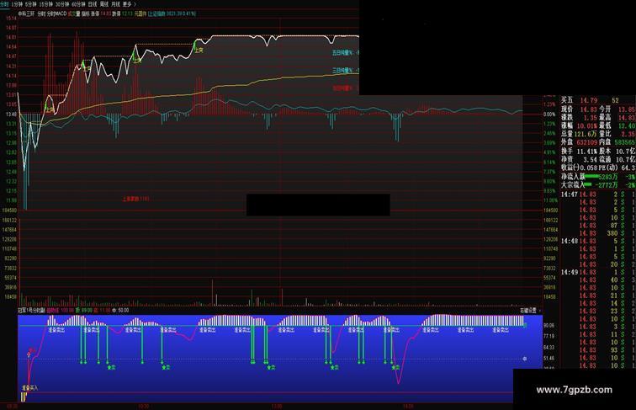The width and height of the screenshot is (636, 410).
Task: Click the tallest white volume spike
Action: [212, 292]
